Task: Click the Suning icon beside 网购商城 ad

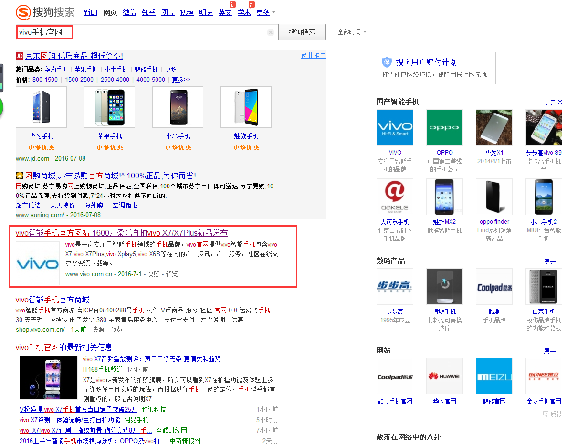Action: point(20,176)
